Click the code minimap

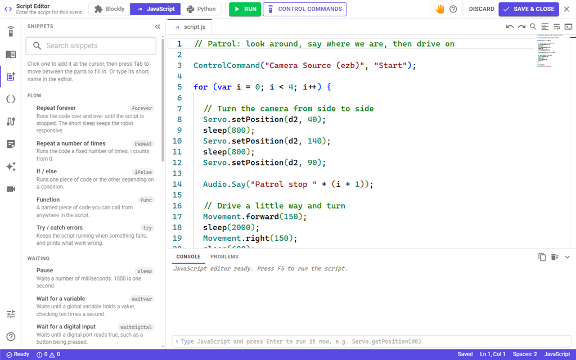click(550, 51)
